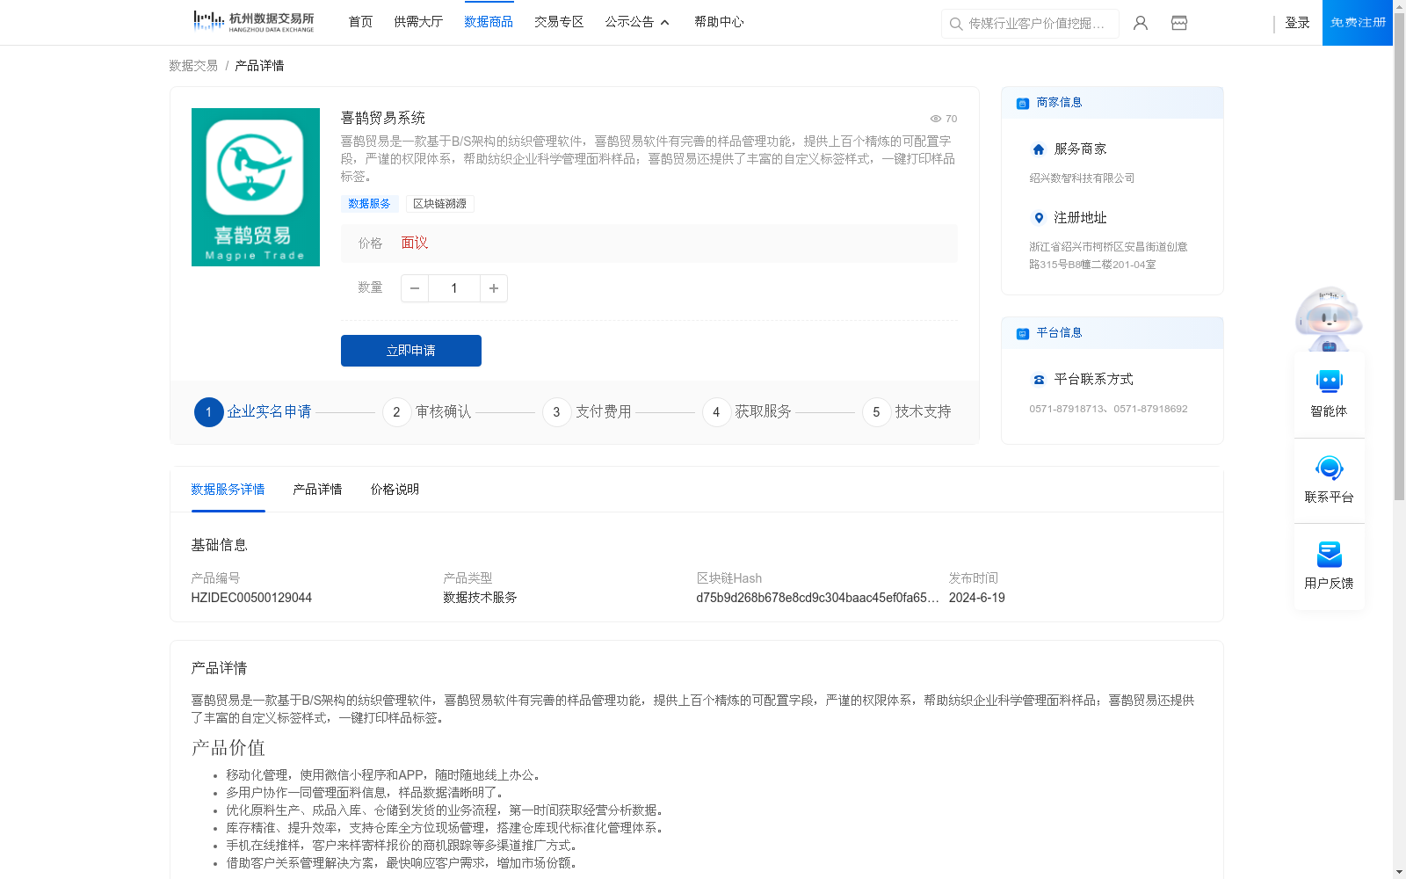
Task: Click the search magnifier icon
Action: [x=956, y=24]
